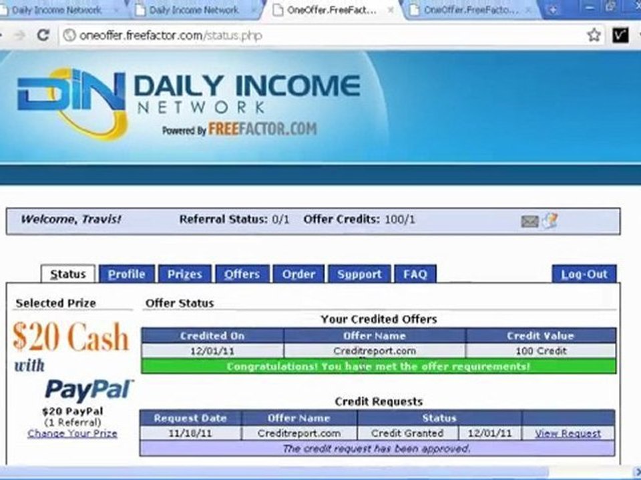Click the upper 'Offer Name' header in Credited Offers
Image resolution: width=641 pixels, height=480 pixels.
375,336
